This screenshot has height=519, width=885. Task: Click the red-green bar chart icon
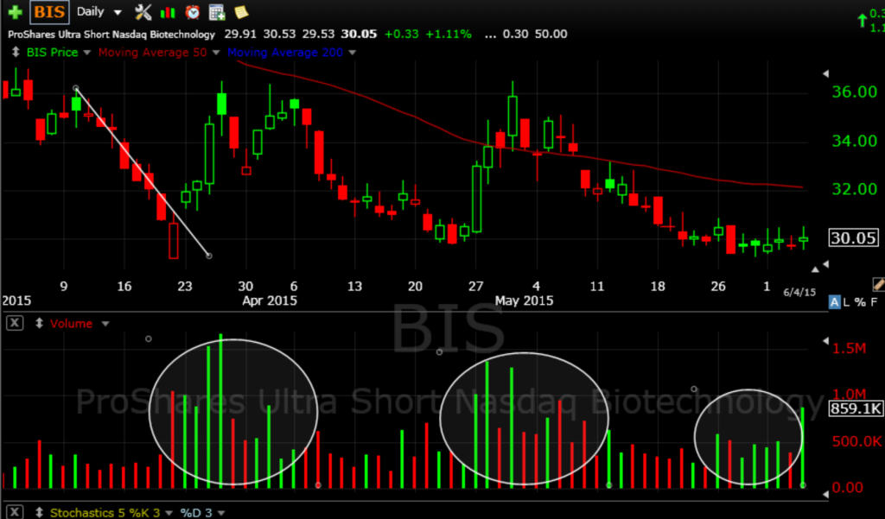(168, 12)
